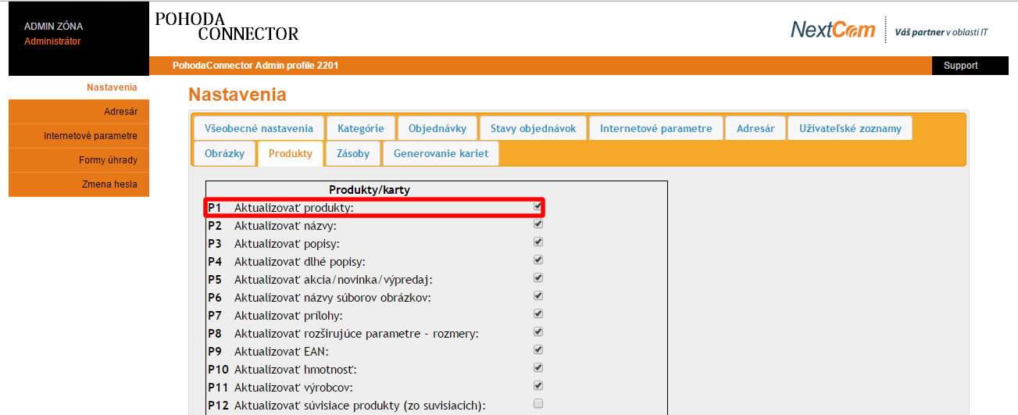Click the NextCom logo
This screenshot has height=415, width=1018.
click(833, 30)
